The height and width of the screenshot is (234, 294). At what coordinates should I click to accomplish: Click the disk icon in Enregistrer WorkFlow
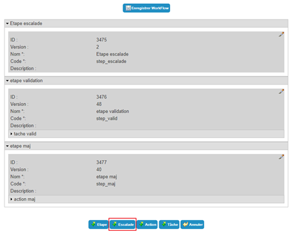(x=128, y=8)
